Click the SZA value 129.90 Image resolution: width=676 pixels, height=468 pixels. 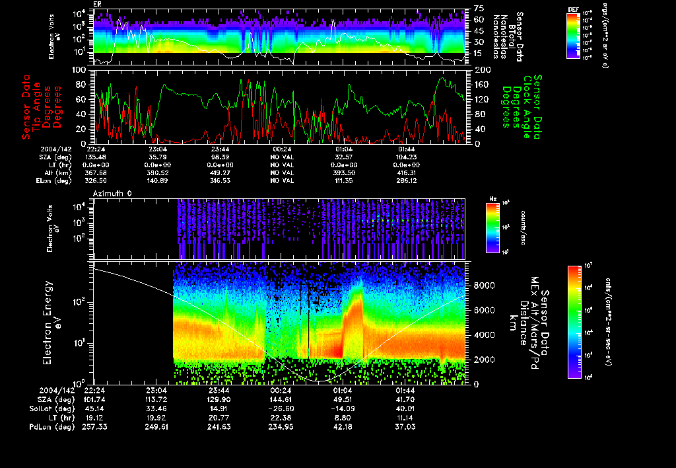point(219,400)
